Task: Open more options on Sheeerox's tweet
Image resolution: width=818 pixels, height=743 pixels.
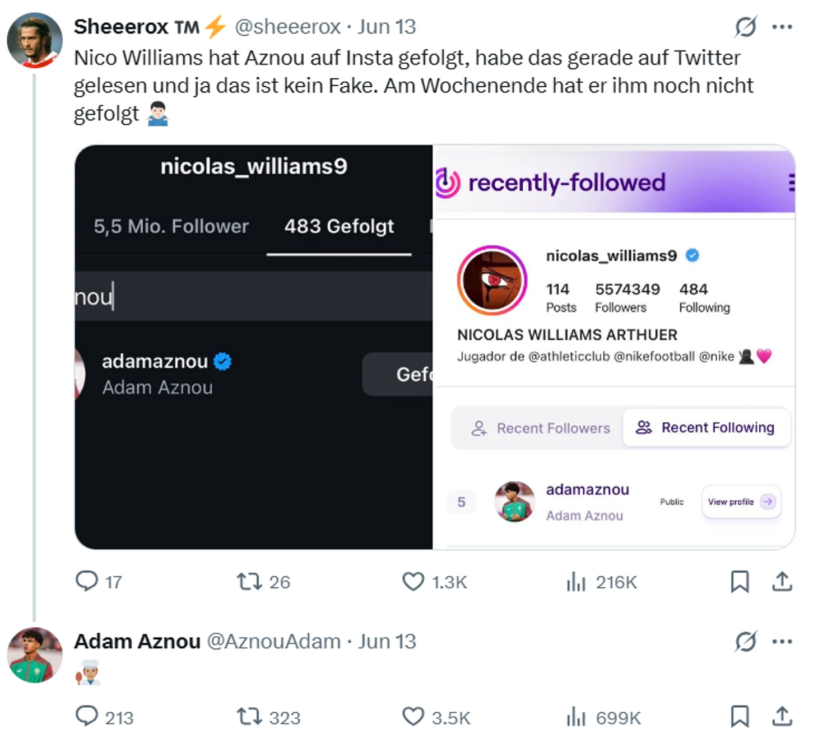Action: pyautogui.click(x=782, y=26)
